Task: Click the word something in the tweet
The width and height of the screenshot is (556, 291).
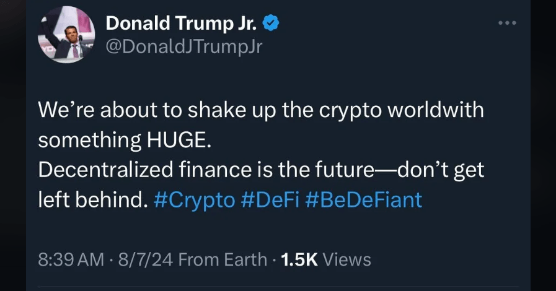Action: click(87, 140)
